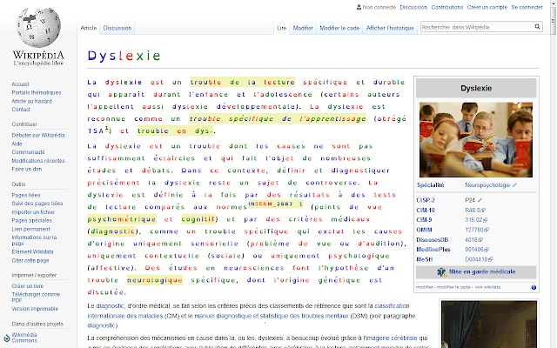
Task: Open MedlinePlus 001406 link
Action: pos(474,250)
